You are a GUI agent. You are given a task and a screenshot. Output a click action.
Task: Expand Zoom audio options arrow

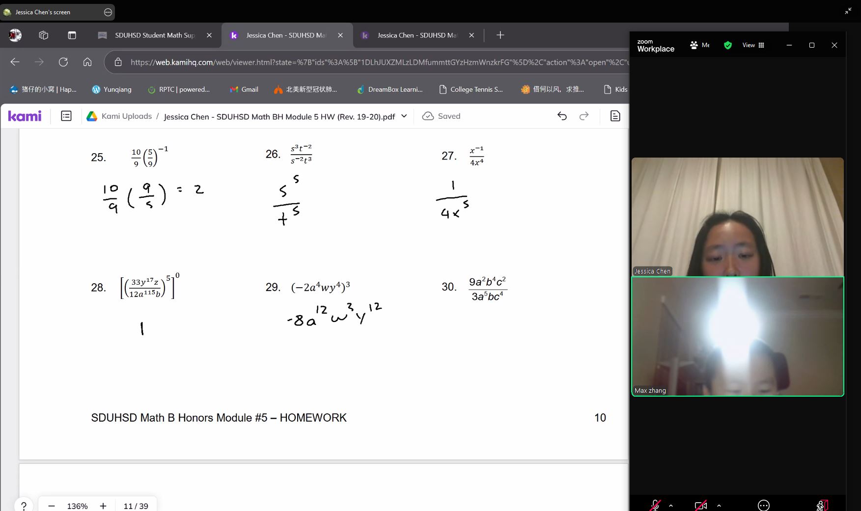tap(671, 505)
